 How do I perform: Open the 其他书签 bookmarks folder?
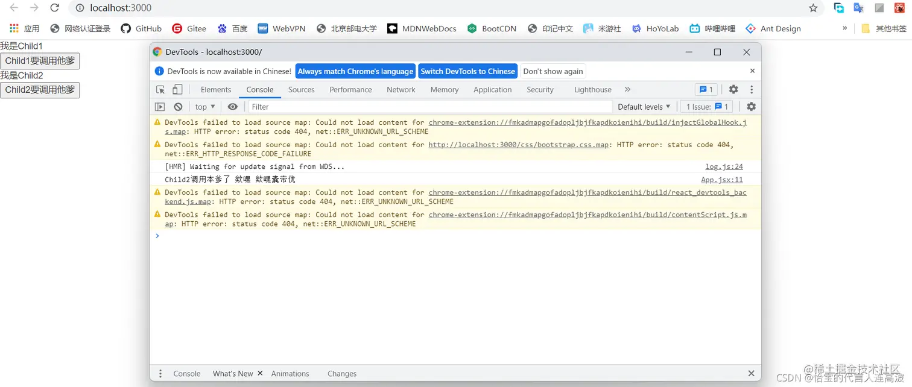(x=884, y=28)
